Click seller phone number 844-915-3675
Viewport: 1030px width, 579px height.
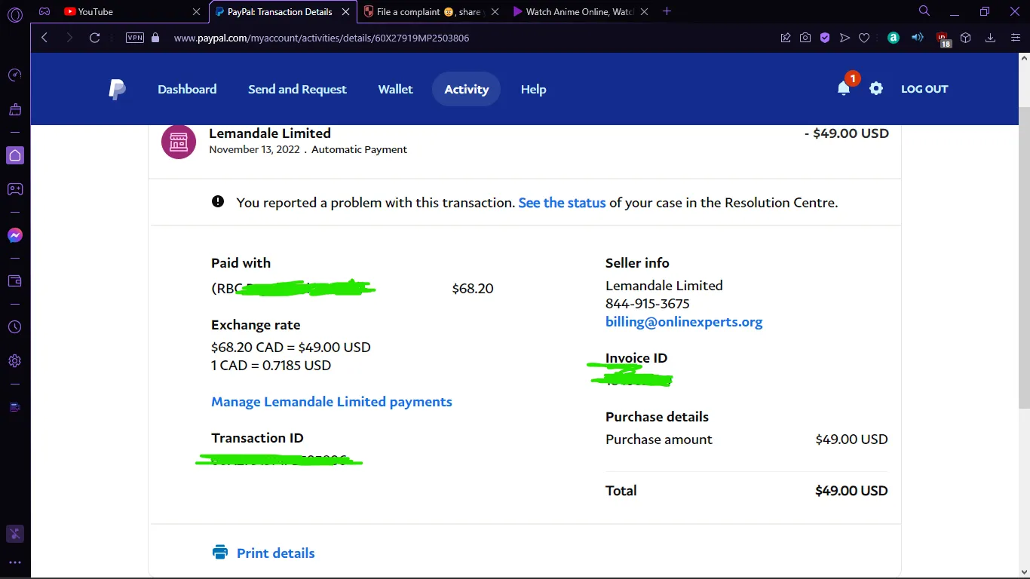[x=647, y=304]
